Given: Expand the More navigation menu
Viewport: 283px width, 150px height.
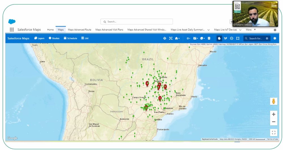Looking at the screenshot, I should [251, 29].
